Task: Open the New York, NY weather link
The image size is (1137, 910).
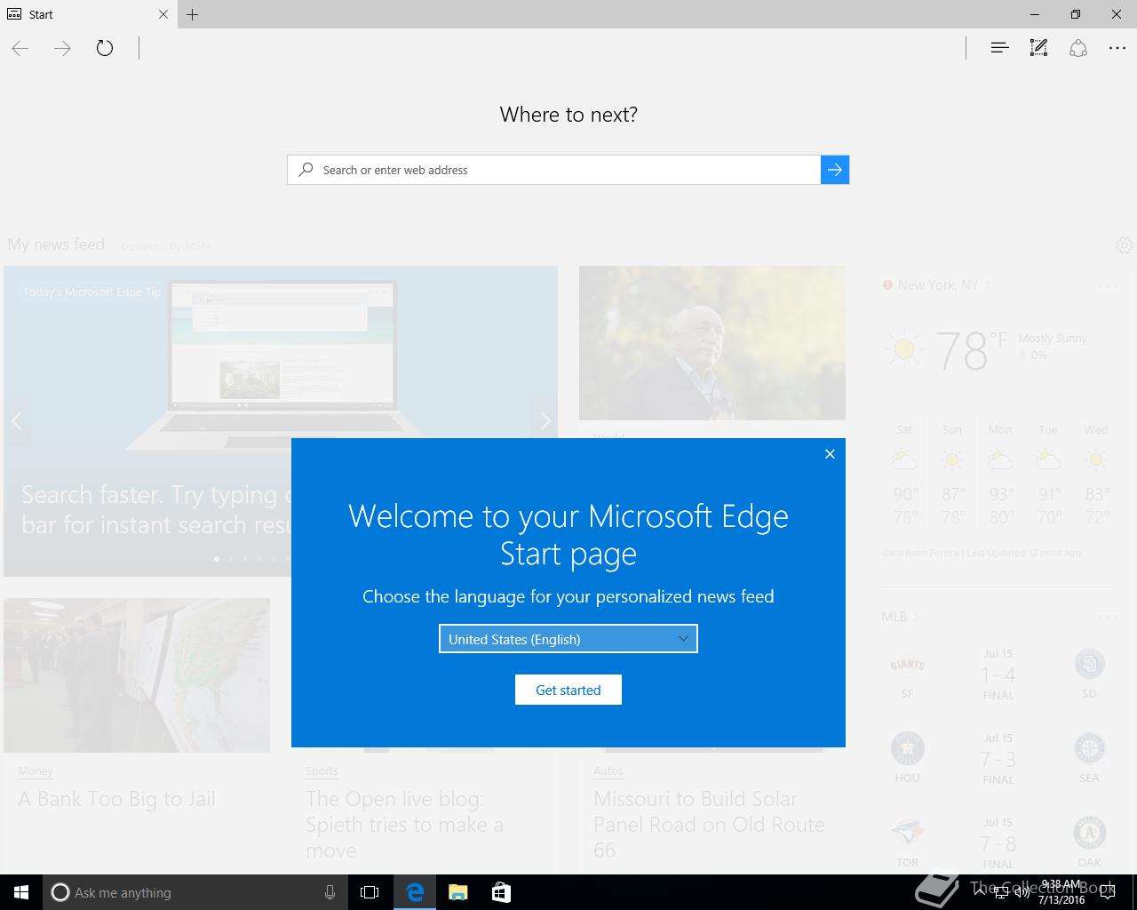Action: tap(938, 285)
